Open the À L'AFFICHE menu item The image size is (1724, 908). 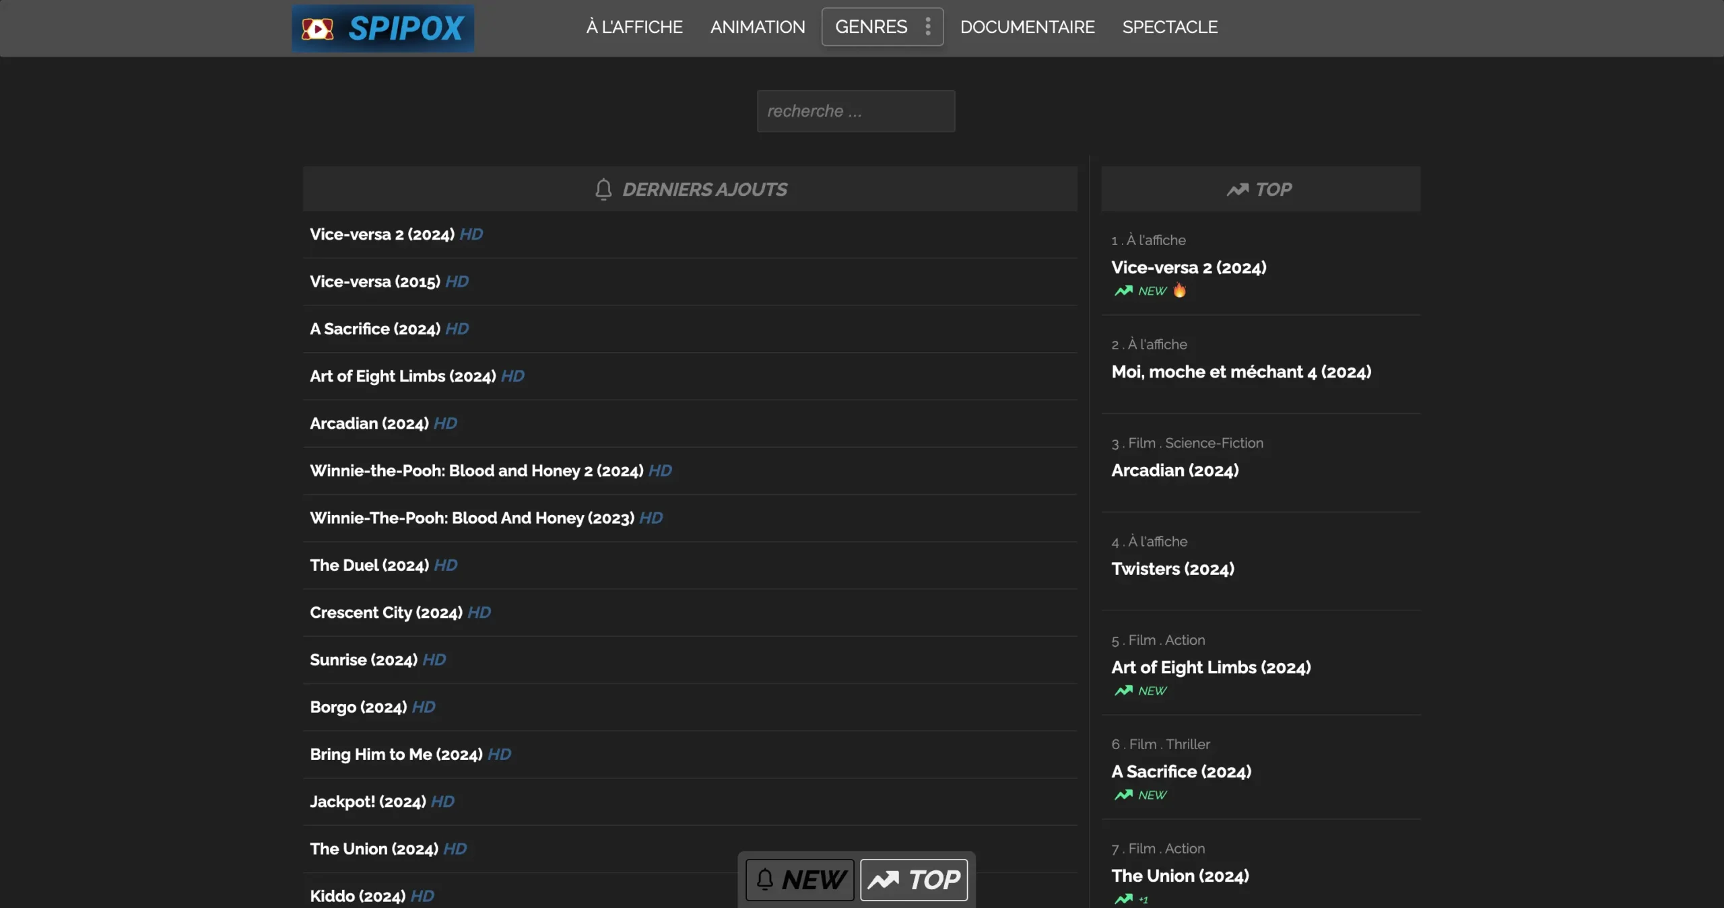coord(634,27)
